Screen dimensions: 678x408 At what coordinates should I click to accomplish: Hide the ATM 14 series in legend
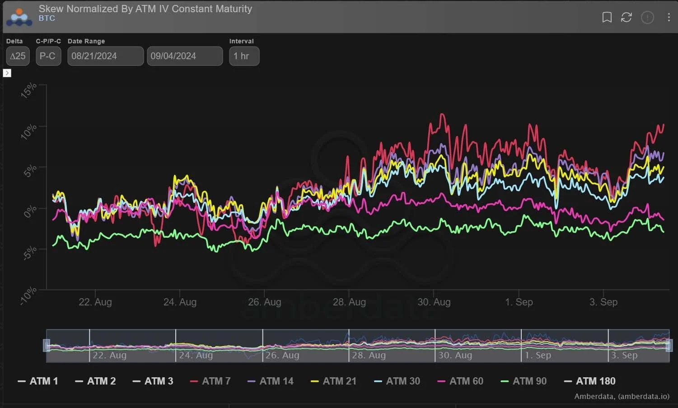271,381
